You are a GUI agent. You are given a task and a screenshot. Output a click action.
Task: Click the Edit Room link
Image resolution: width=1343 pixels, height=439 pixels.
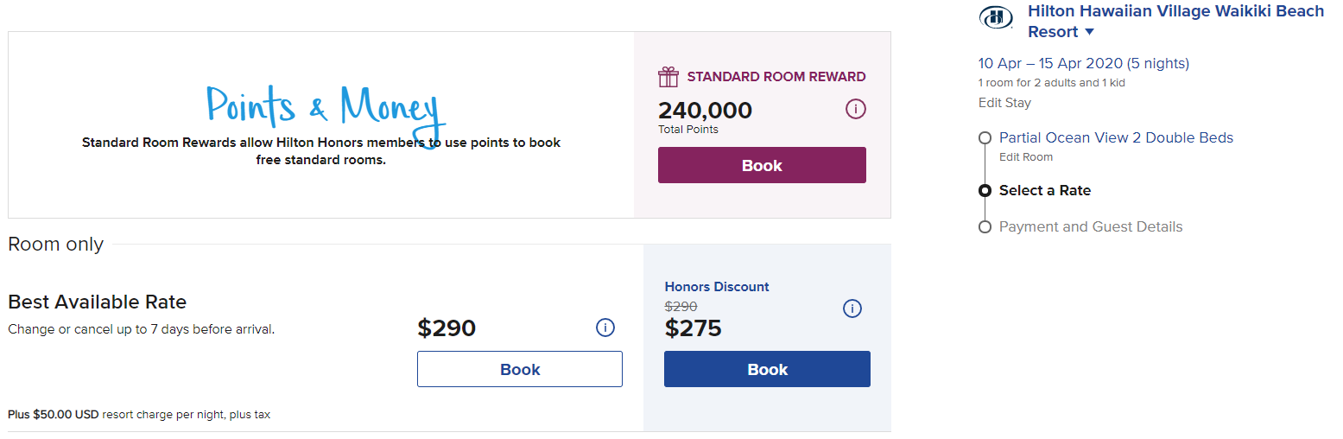click(x=1025, y=157)
